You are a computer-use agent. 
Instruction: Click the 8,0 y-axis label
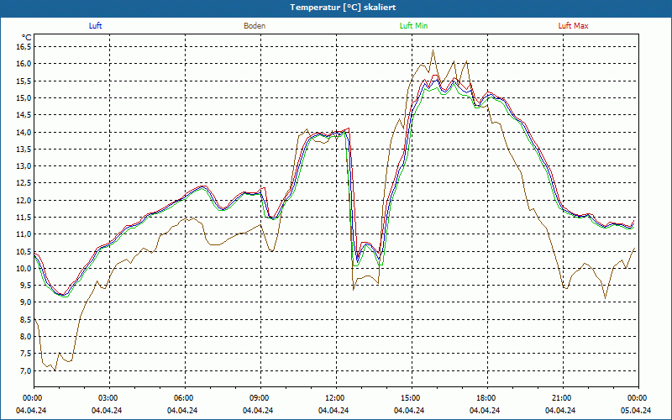[x=25, y=337]
